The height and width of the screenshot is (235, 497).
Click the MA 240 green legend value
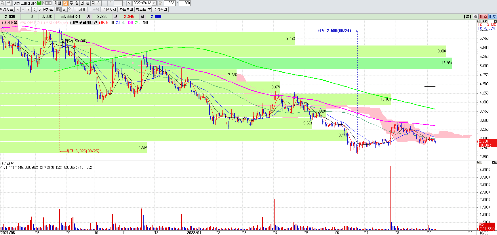[x=138, y=22]
